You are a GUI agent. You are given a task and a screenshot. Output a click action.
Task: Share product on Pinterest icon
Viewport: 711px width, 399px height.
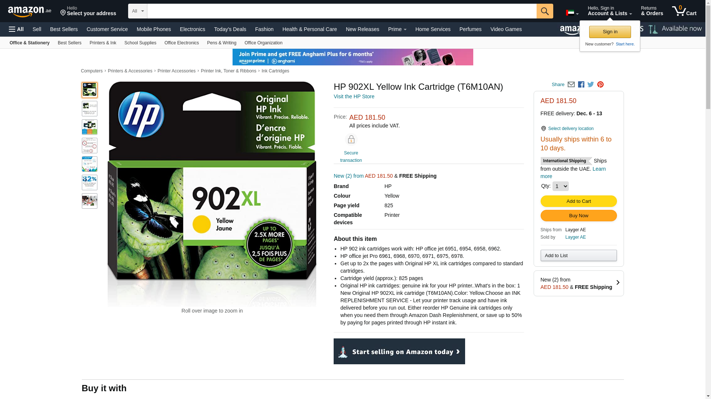click(600, 85)
